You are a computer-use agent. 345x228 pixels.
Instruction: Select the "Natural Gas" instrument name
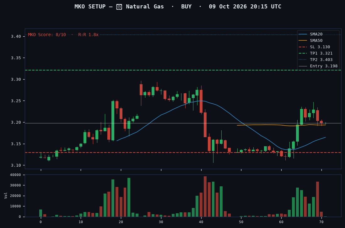point(145,7)
